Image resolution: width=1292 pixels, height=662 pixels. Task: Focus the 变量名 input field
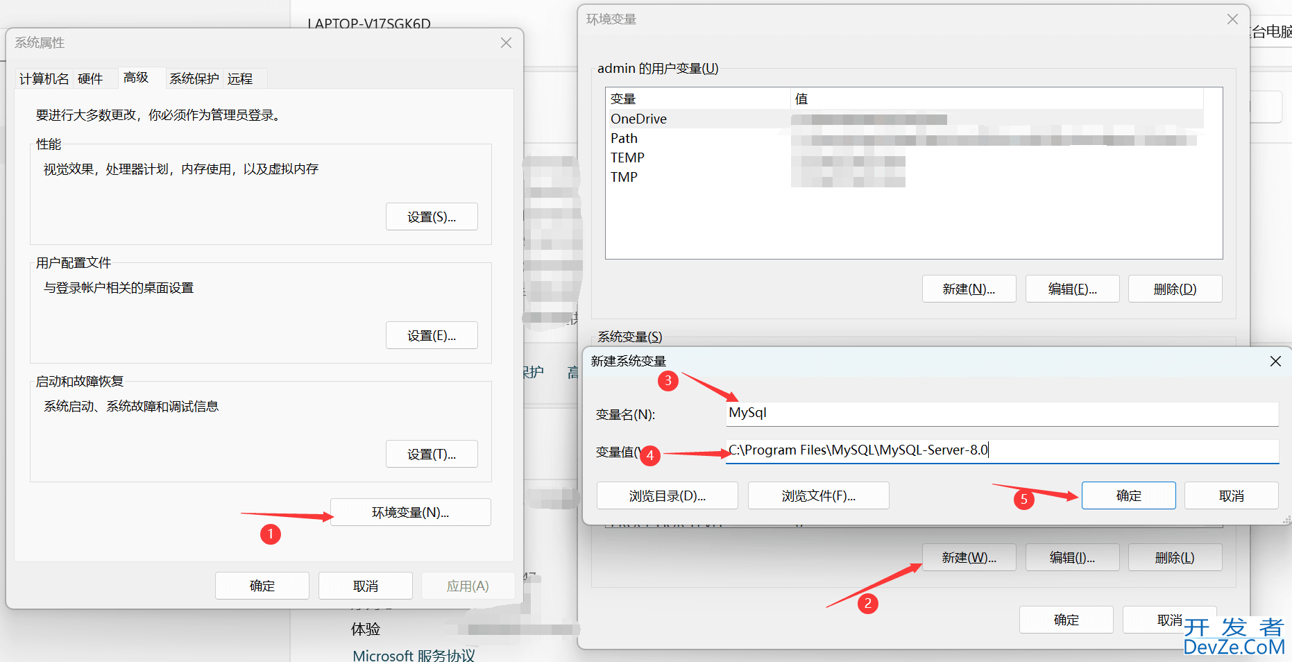(1002, 414)
